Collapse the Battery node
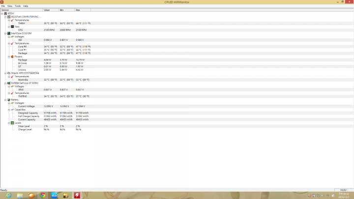354x199 pixels. click(5, 100)
